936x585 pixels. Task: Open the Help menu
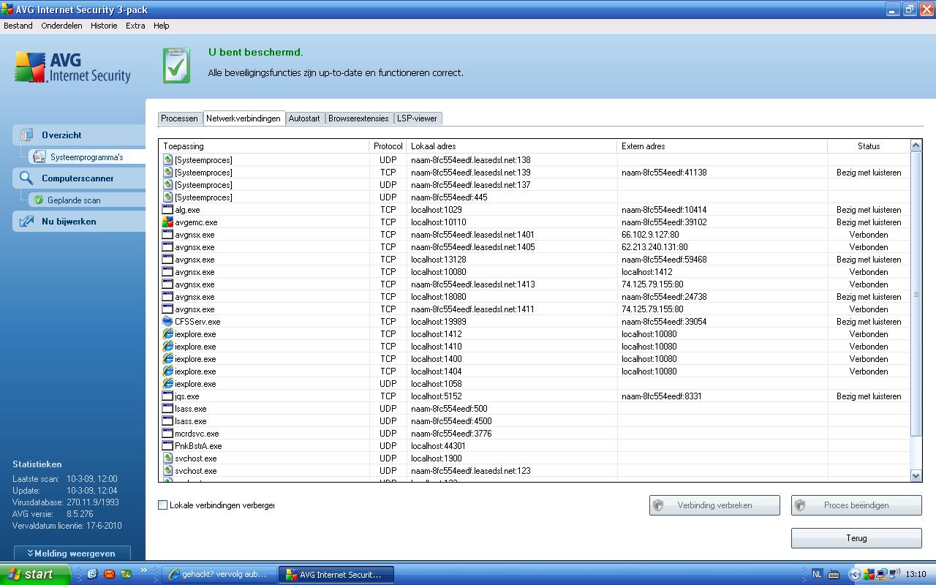tap(162, 26)
